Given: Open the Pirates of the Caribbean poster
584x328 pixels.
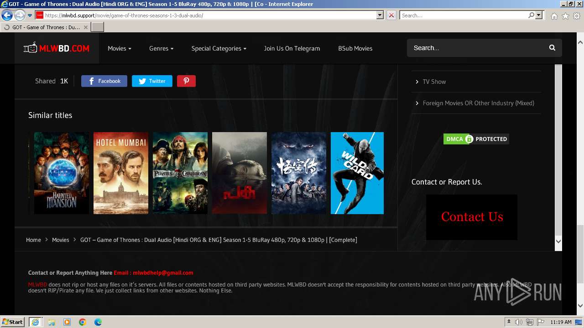Looking at the screenshot, I should coord(180,173).
